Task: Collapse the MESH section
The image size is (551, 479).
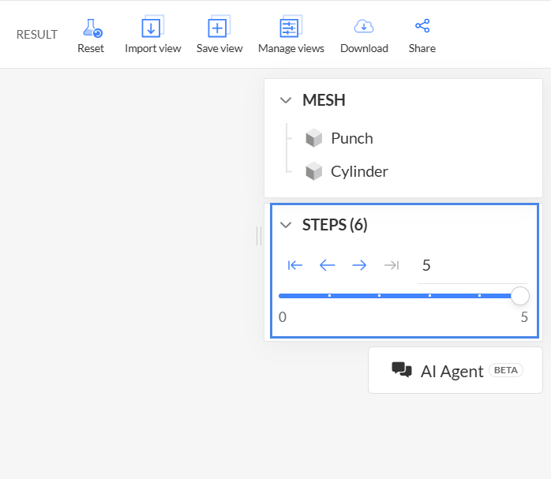Action: point(286,100)
